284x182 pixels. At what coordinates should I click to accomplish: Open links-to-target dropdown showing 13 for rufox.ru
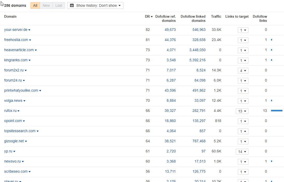242,111
